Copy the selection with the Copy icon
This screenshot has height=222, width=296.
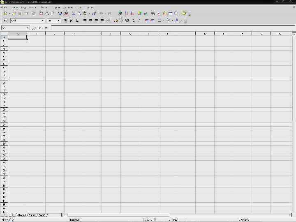tap(79, 14)
